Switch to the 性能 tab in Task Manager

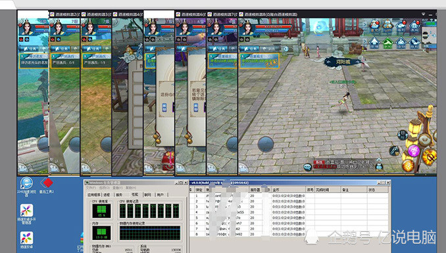135,195
